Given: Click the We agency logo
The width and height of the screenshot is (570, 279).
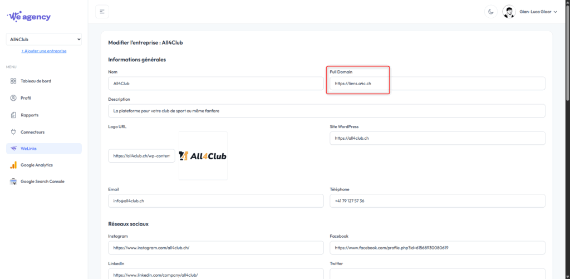Looking at the screenshot, I should click(29, 16).
